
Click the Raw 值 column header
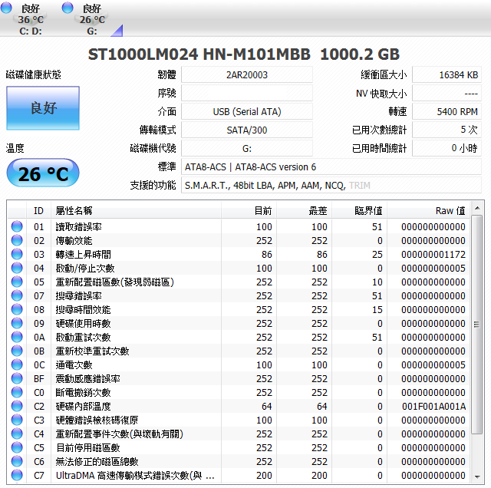point(428,211)
